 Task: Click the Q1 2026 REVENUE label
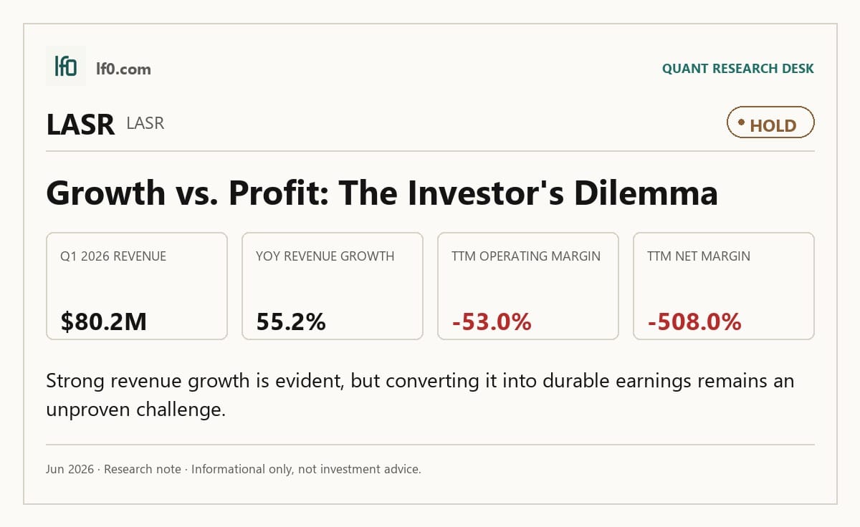tap(113, 256)
